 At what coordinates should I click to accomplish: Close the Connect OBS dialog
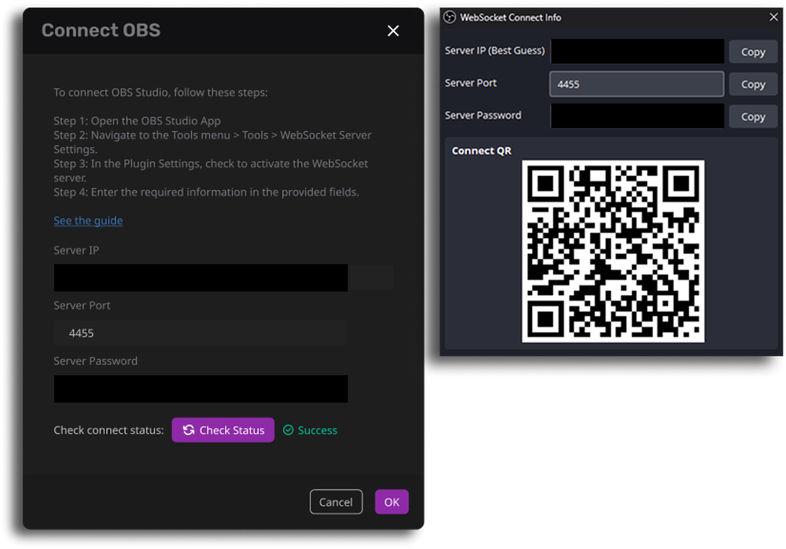tap(393, 31)
